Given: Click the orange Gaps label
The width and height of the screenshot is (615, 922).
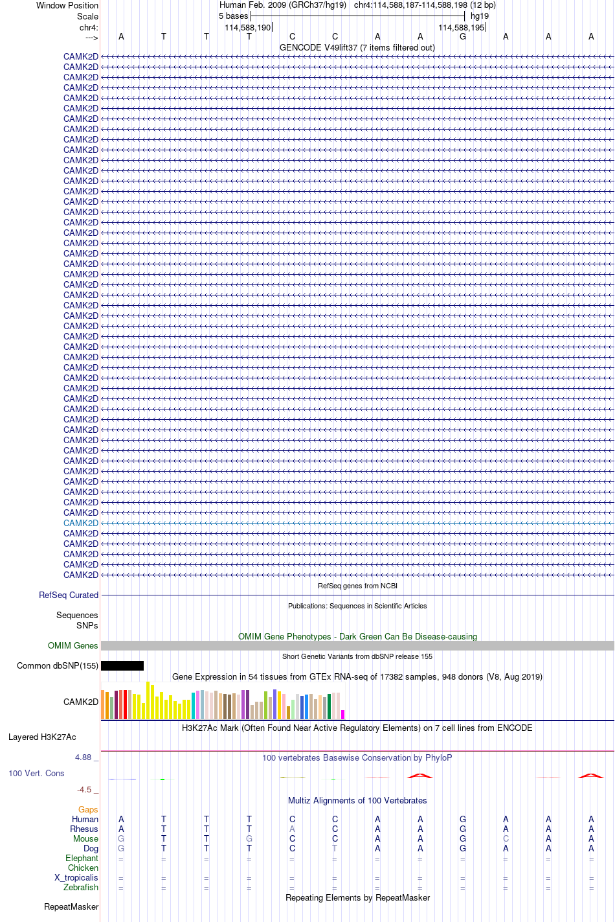Looking at the screenshot, I should tap(88, 810).
